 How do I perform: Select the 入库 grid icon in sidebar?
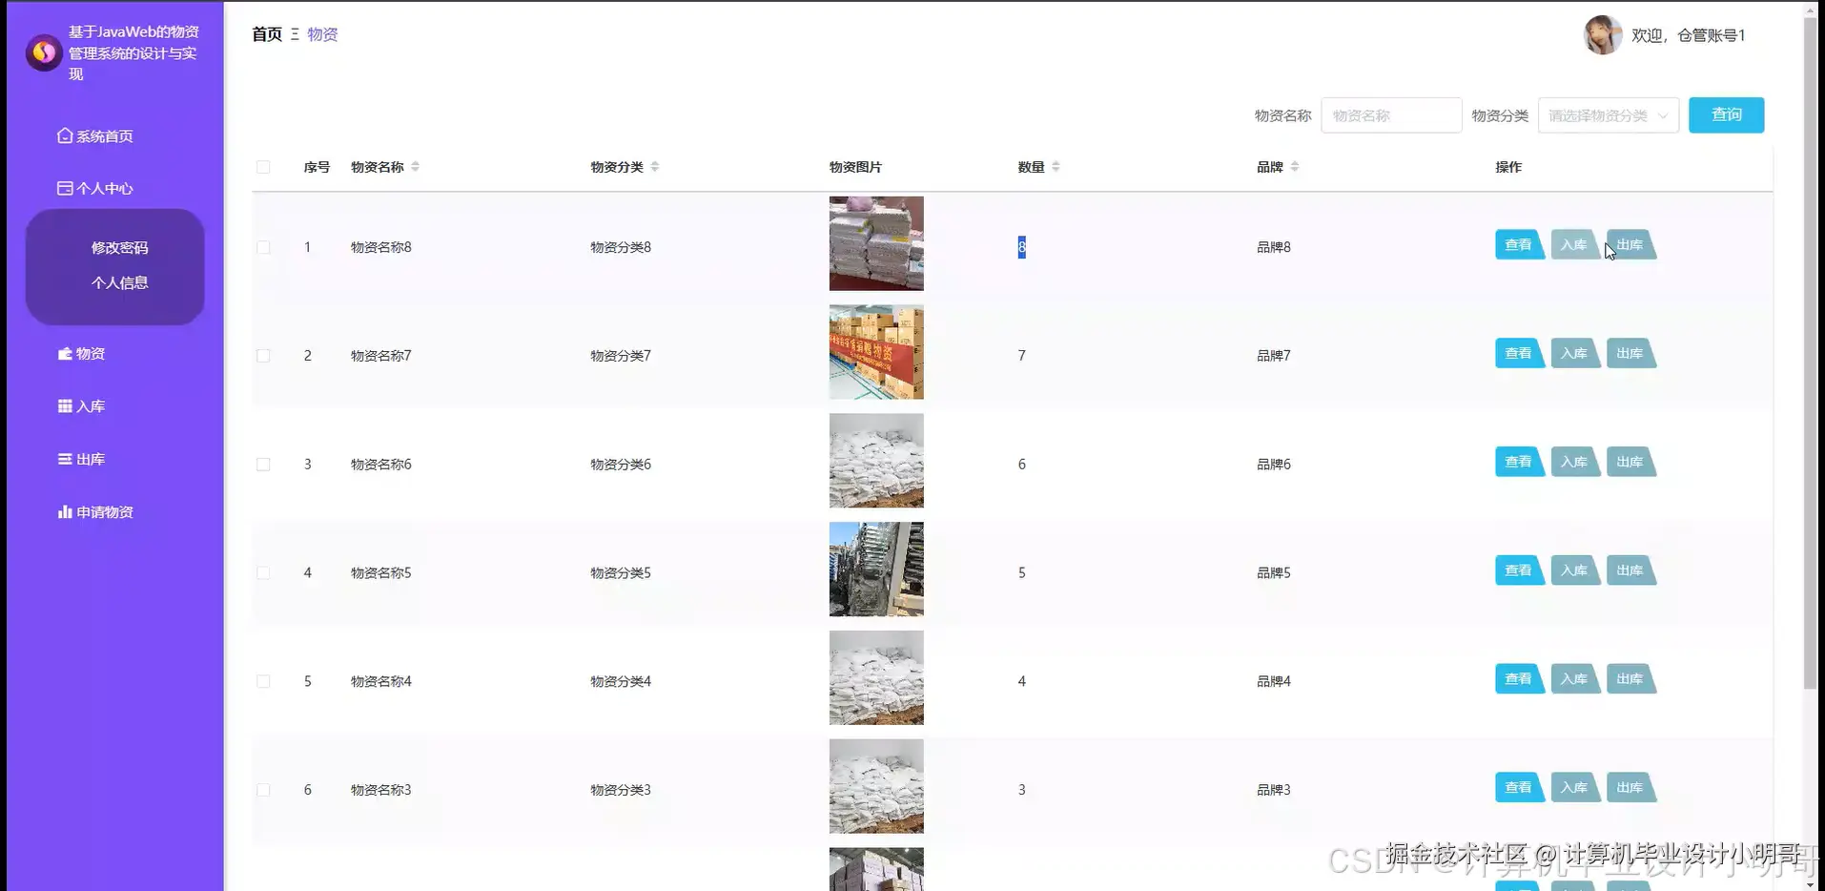63,405
